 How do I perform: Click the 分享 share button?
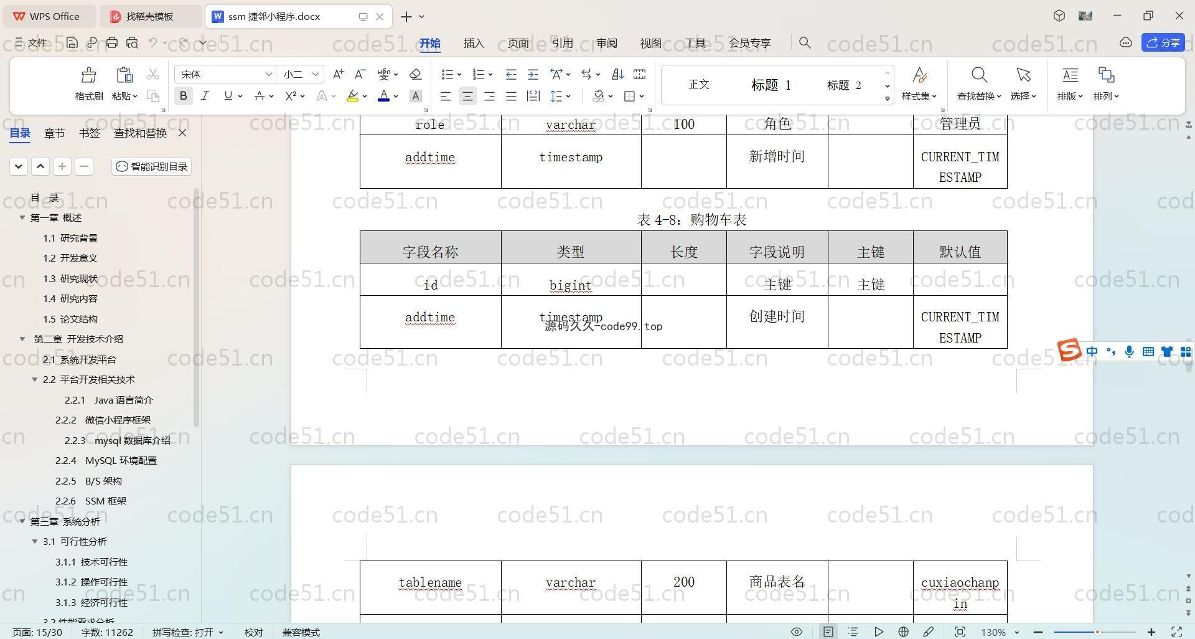click(x=1163, y=42)
